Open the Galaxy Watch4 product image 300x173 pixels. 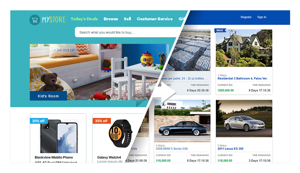click(120, 133)
